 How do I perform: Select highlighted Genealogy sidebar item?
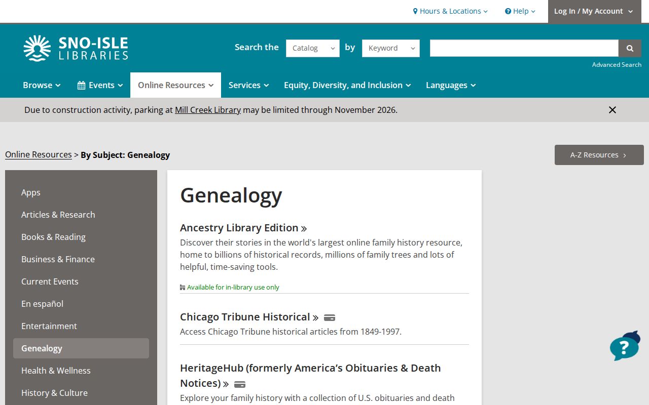click(x=81, y=348)
